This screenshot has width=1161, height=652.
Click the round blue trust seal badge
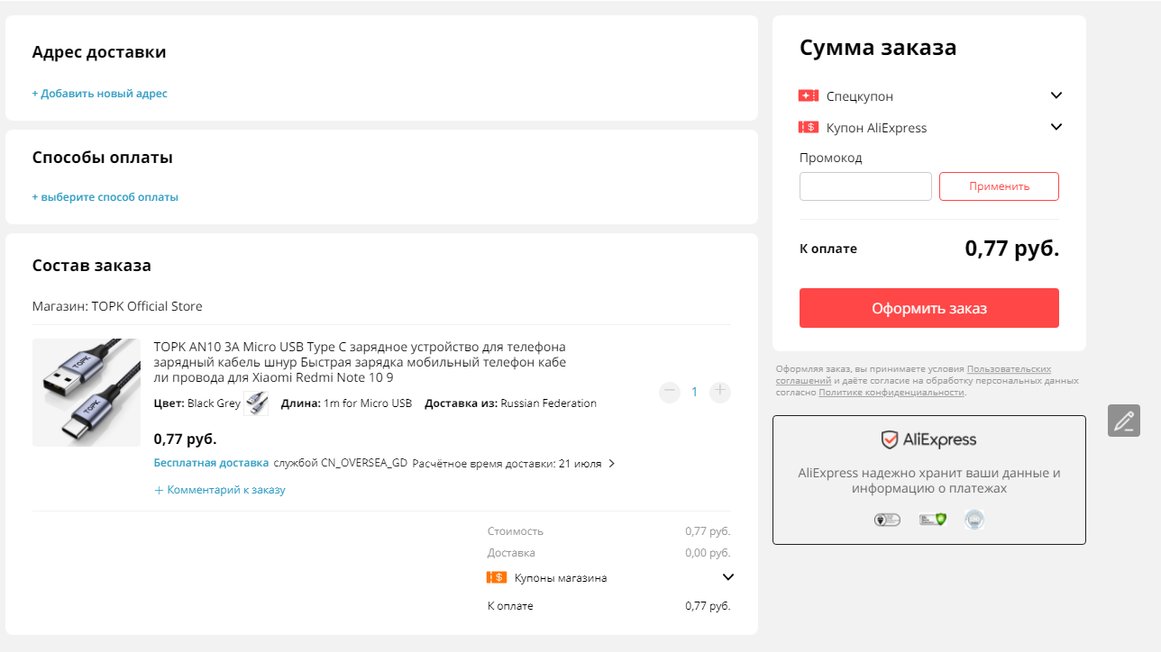tap(974, 519)
